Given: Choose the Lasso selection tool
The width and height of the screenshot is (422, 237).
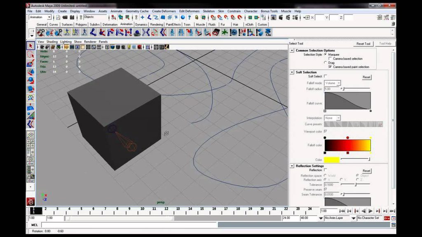Looking at the screenshot, I should tap(30, 55).
